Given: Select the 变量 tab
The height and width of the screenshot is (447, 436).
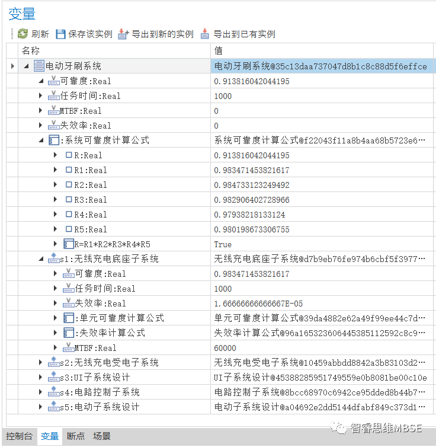Looking at the screenshot, I should click(50, 436).
